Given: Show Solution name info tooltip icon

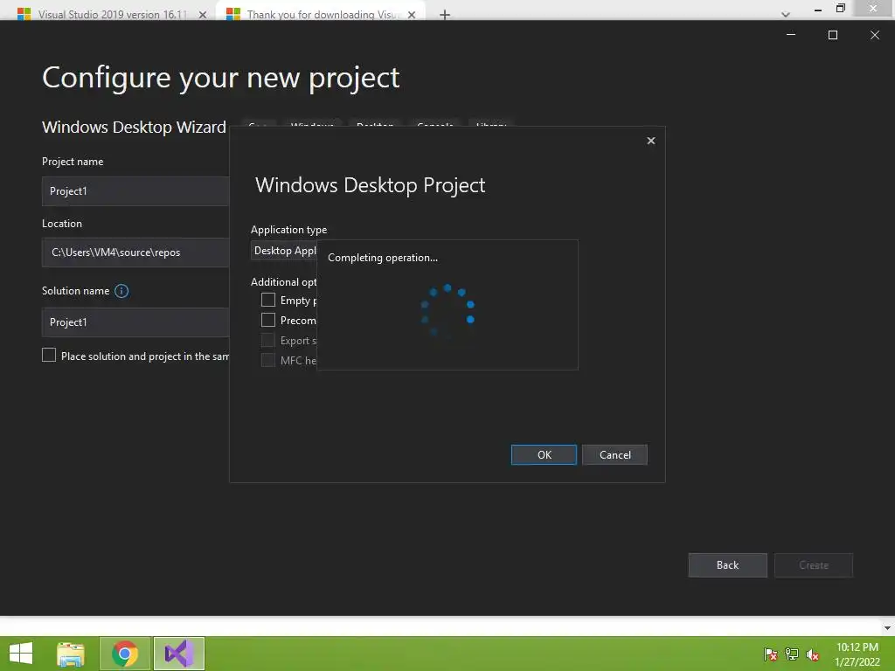Looking at the screenshot, I should [x=121, y=291].
